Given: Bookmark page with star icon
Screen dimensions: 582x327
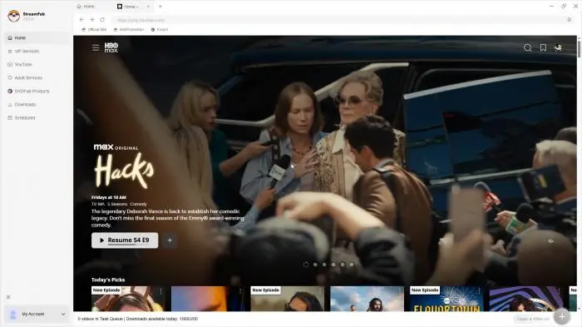Looking at the screenshot, I should (569, 20).
